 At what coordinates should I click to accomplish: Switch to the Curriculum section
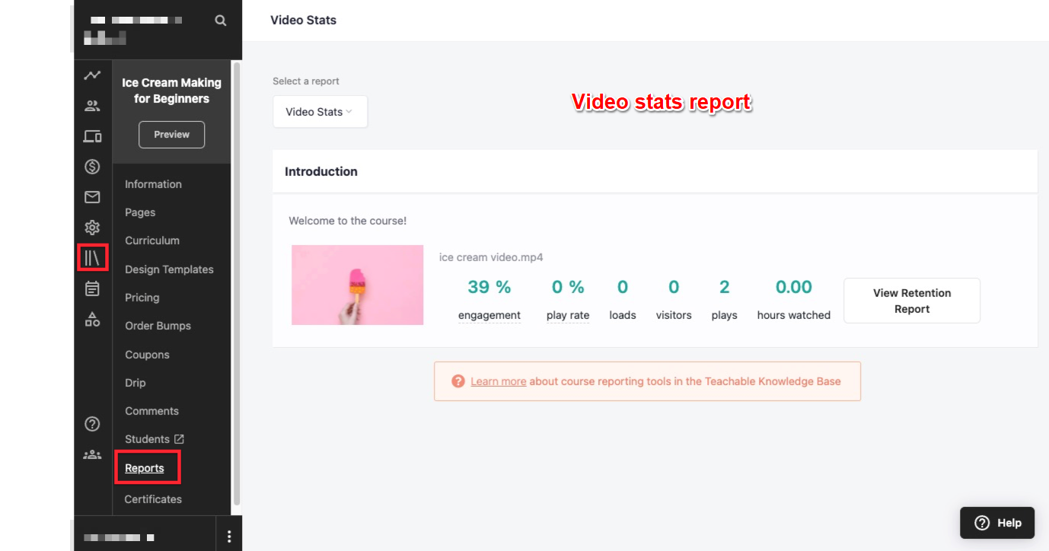[152, 240]
